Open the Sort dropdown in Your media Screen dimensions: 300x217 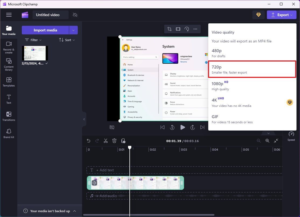point(67,40)
